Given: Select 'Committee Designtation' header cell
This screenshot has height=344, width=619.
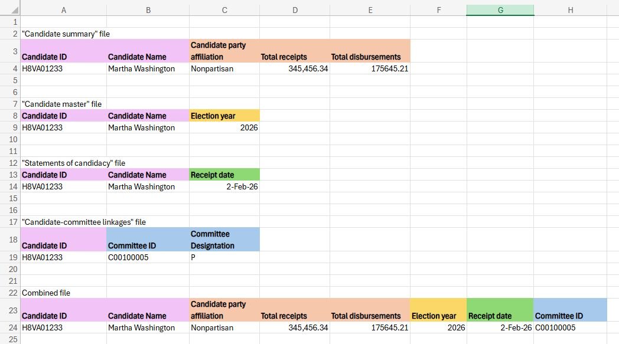Looking at the screenshot, I should click(224, 240).
